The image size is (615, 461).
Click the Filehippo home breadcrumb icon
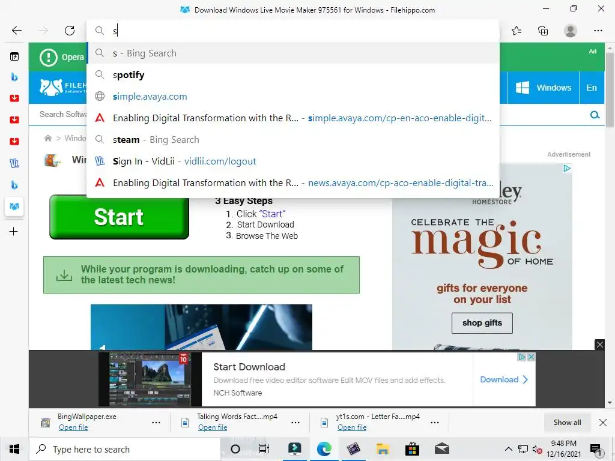click(48, 138)
